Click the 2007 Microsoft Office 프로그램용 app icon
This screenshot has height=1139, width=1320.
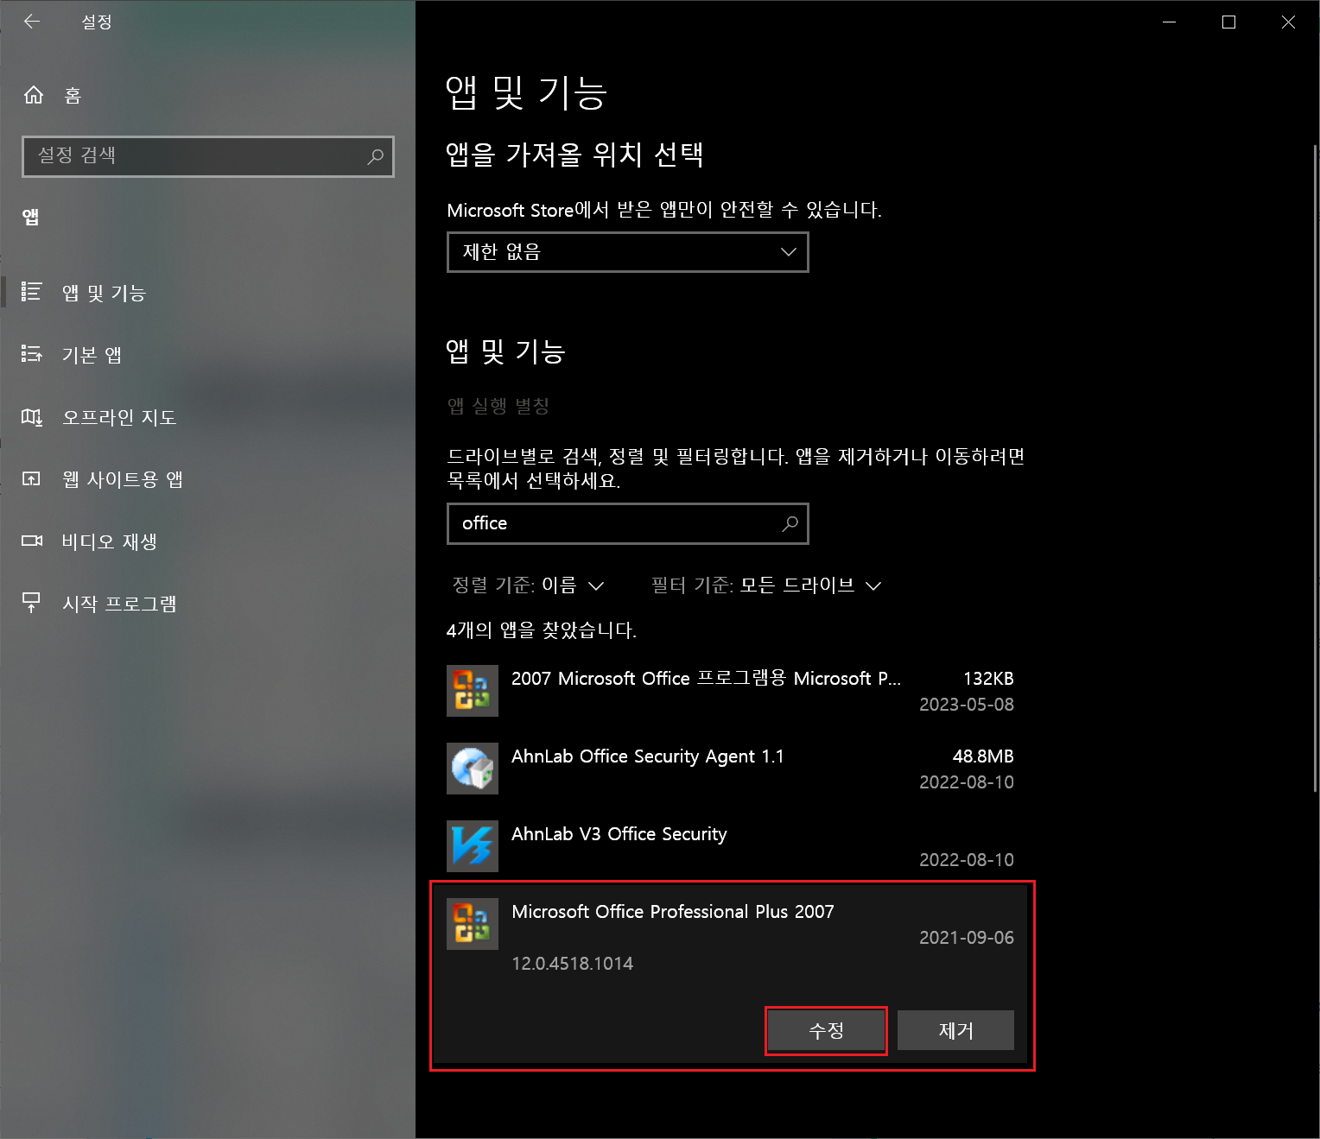473,691
